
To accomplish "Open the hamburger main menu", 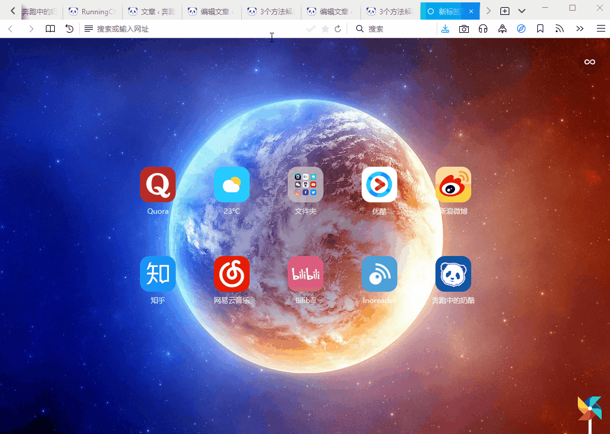I will click(600, 29).
